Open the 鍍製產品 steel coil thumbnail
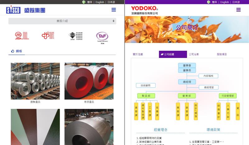This screenshot has width=249, height=145. [x=35, y=81]
